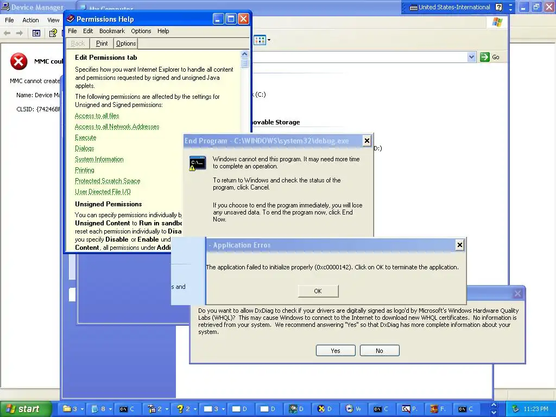Click language bar help question icon

498,7
